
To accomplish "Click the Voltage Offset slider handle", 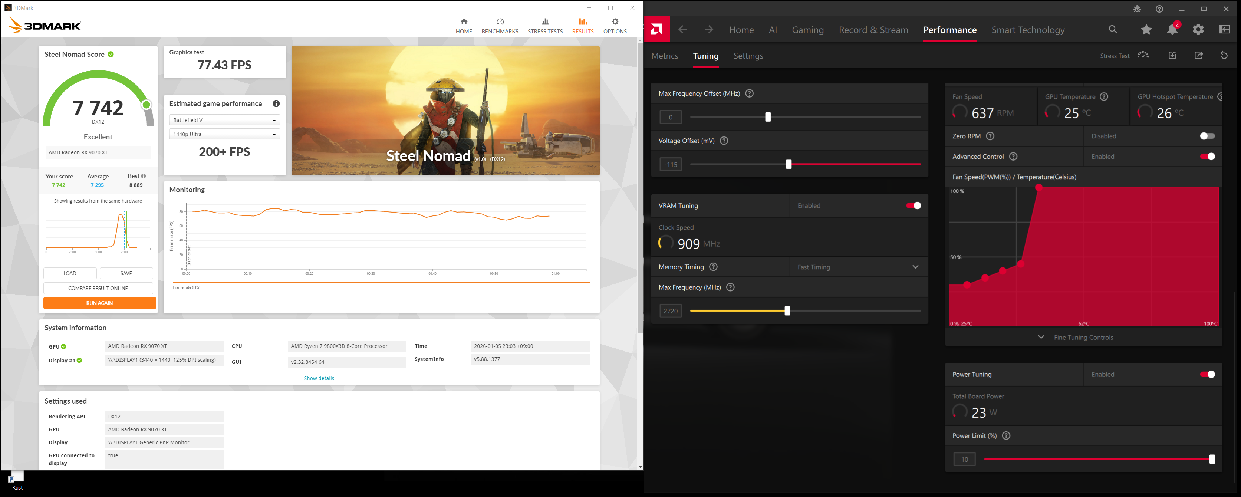I will point(789,165).
